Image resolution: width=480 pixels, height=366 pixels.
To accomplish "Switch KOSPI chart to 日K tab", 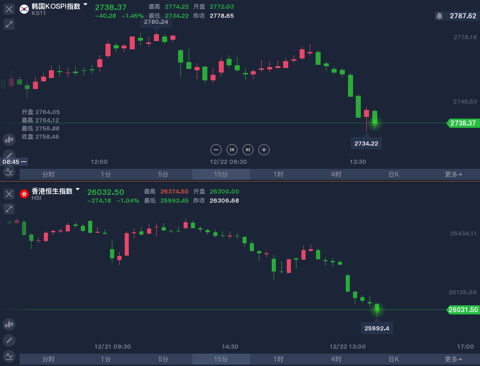I will [x=394, y=174].
